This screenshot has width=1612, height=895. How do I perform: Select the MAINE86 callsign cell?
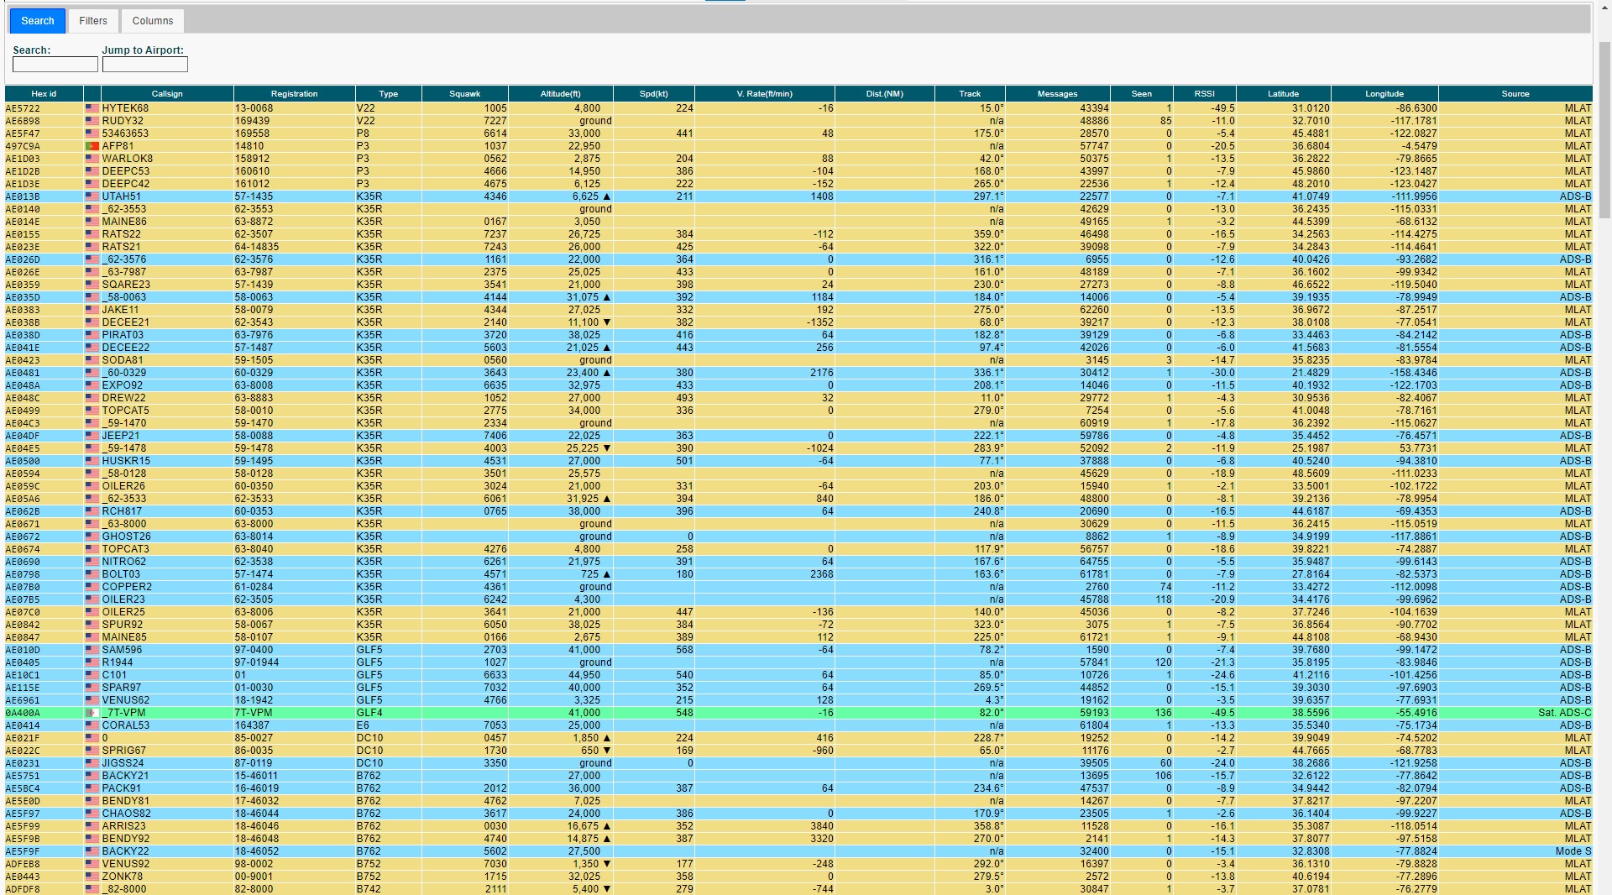tap(167, 222)
